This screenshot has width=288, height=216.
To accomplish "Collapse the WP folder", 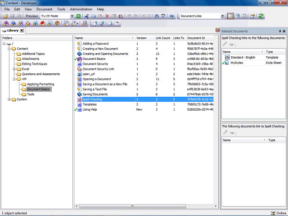I will [x=14, y=79].
